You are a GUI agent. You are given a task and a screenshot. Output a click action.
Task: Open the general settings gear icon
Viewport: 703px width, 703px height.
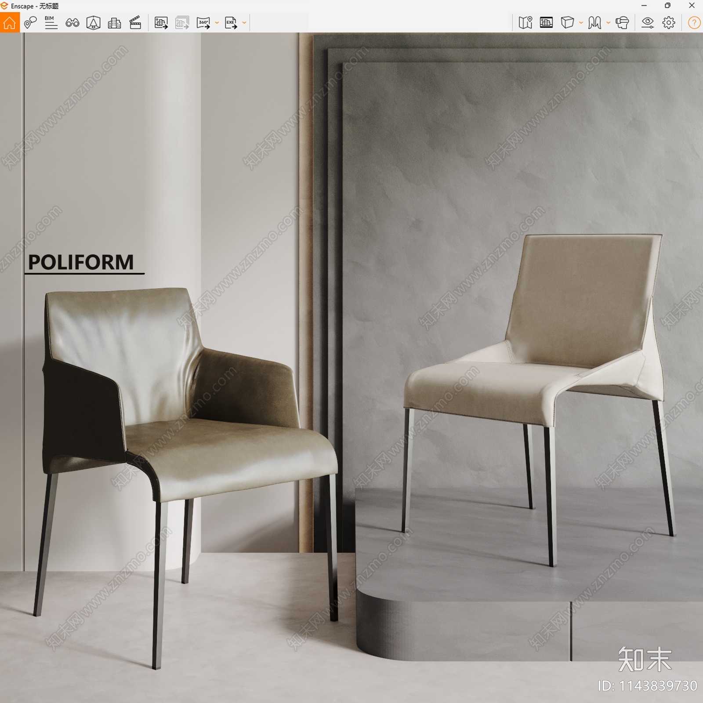pos(669,22)
